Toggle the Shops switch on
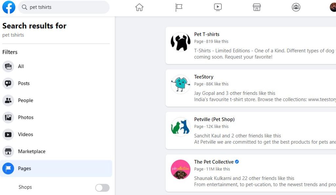The image size is (336, 195). tap(102, 188)
